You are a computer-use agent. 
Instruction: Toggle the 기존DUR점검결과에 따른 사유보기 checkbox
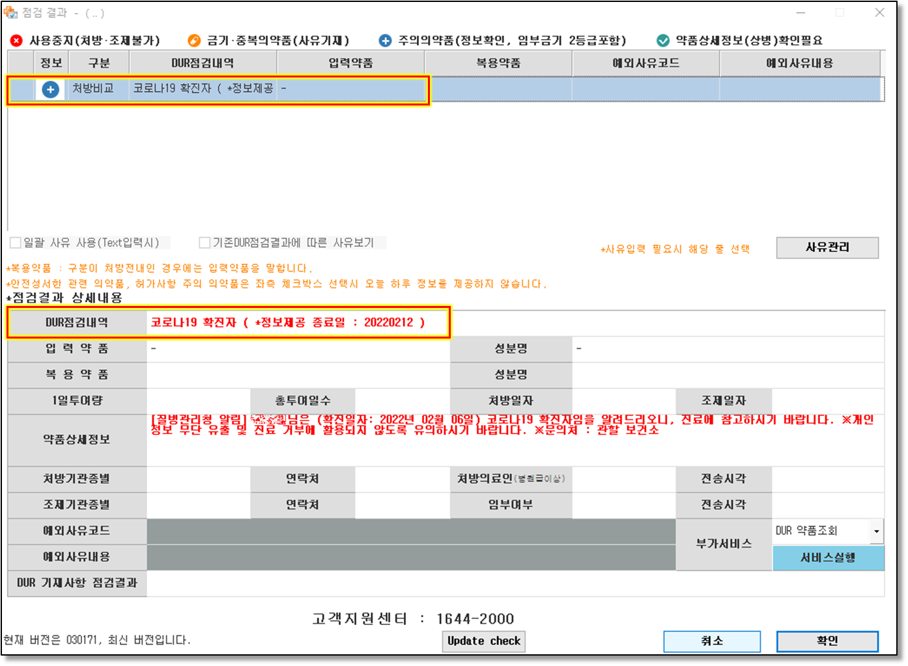pyautogui.click(x=205, y=243)
